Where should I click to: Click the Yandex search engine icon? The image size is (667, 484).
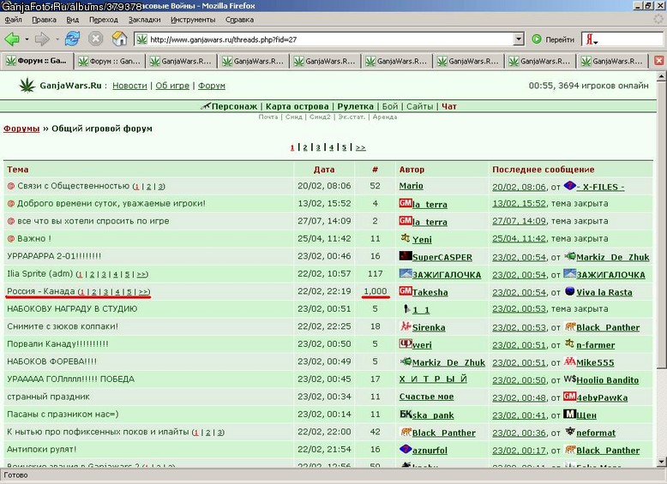tap(590, 39)
